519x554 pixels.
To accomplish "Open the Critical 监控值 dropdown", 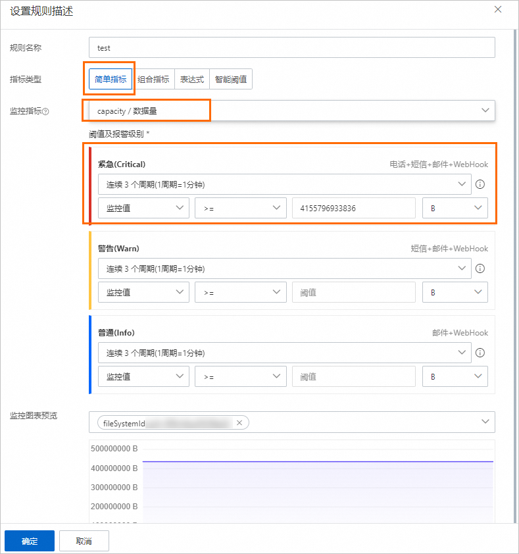I will (143, 208).
